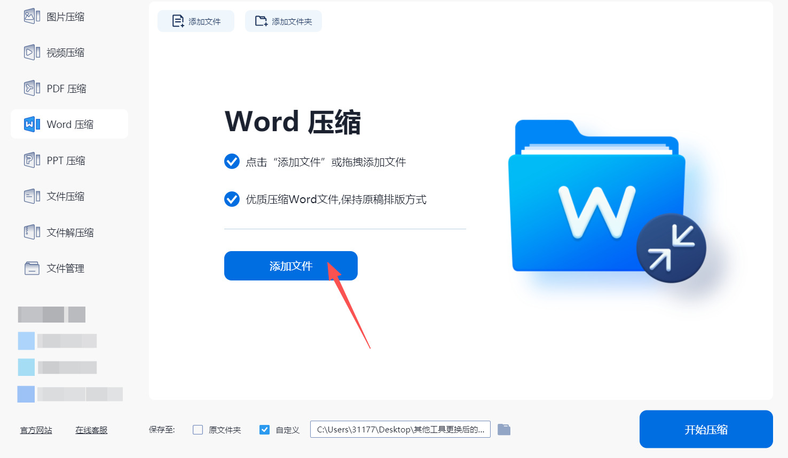Click the Word compression W icon
The height and width of the screenshot is (458, 788).
tap(32, 124)
